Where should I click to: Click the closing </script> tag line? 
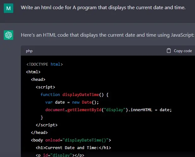pyautogui.click(x=47, y=125)
